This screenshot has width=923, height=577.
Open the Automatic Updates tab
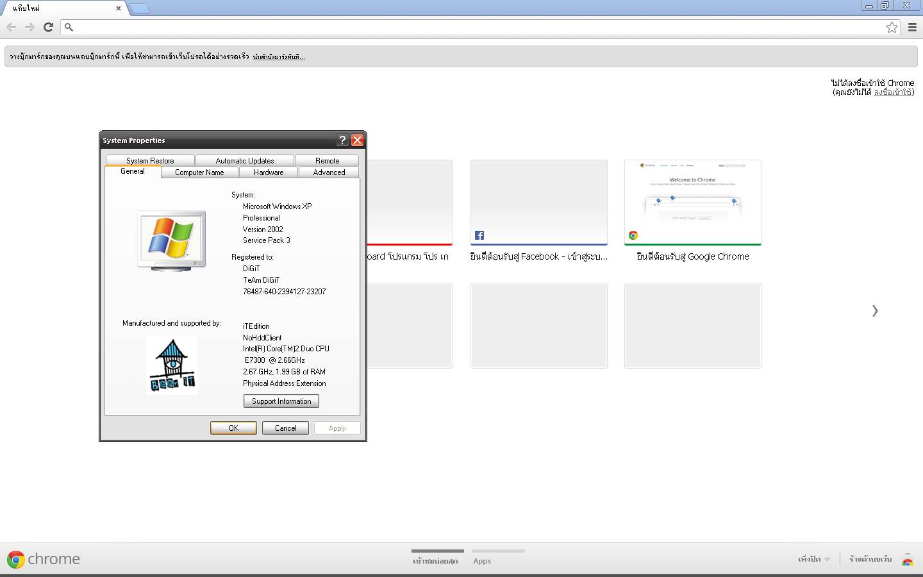click(245, 160)
